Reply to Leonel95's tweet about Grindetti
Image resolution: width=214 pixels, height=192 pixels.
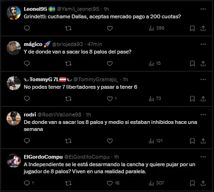tap(27, 28)
